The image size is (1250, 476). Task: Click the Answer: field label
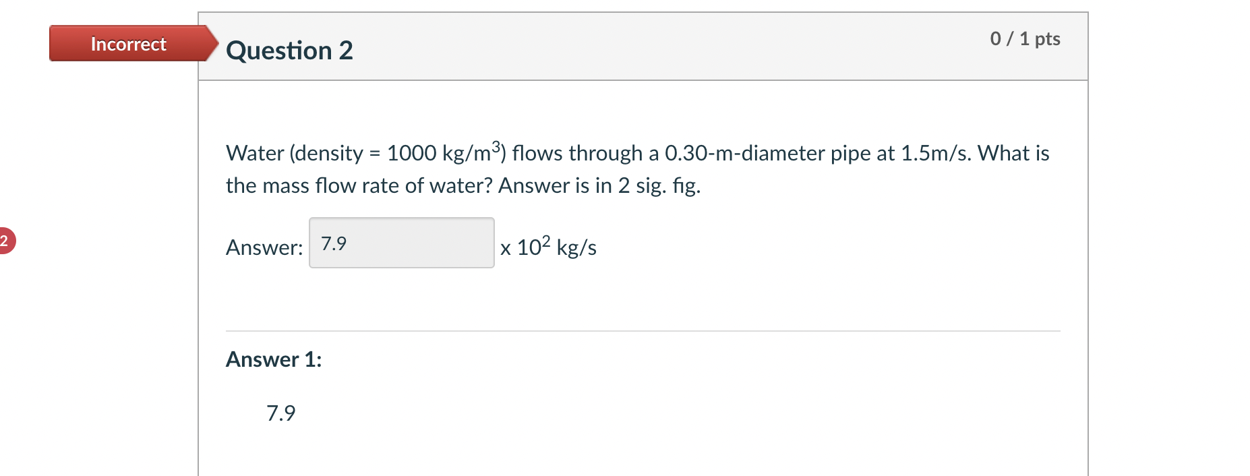pos(263,247)
